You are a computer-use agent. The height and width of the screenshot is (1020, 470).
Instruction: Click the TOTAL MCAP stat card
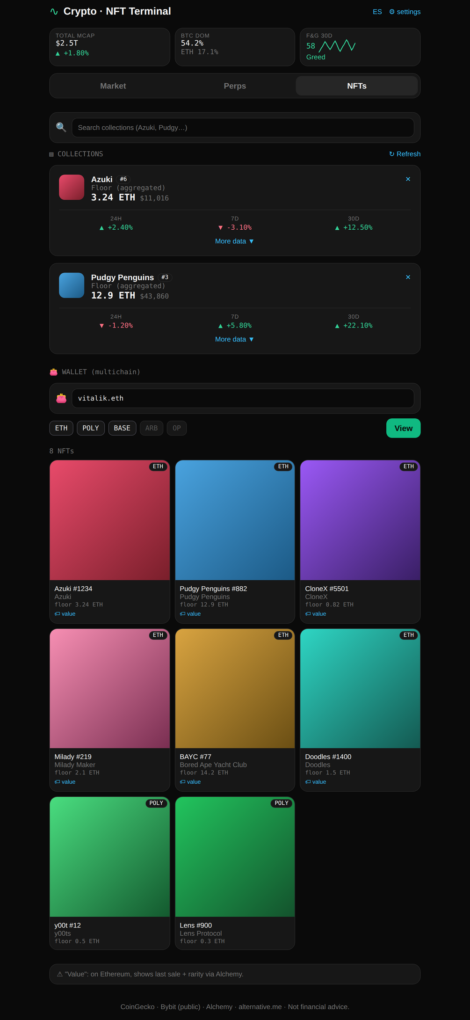tap(109, 47)
